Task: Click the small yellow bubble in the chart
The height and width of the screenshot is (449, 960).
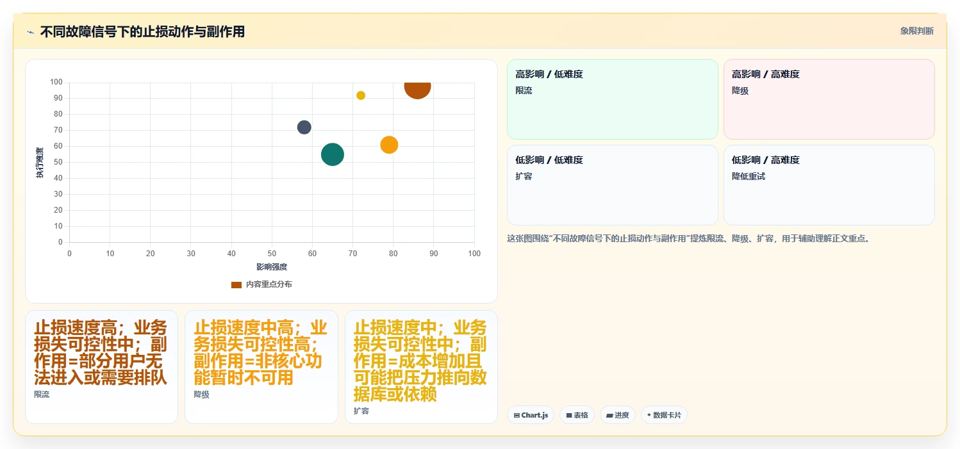Action: pyautogui.click(x=361, y=95)
